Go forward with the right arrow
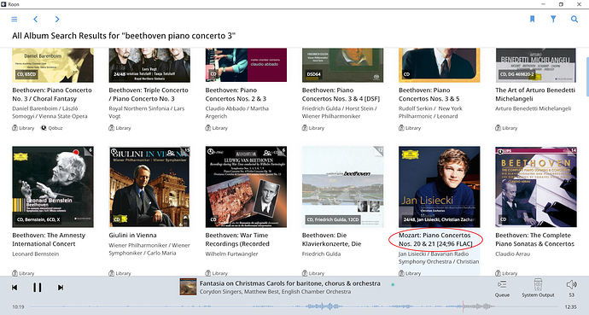This screenshot has width=589, height=315. coord(57,19)
